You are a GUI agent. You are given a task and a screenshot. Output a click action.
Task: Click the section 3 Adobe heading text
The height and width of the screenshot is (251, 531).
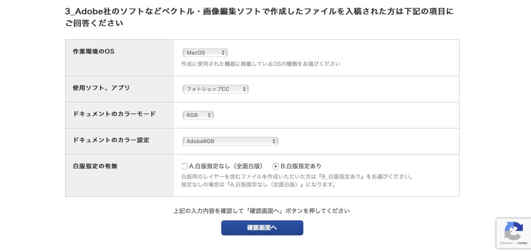pos(259,11)
